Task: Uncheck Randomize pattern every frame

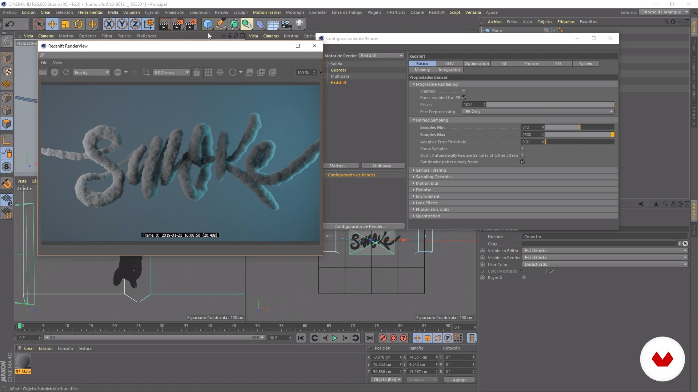Action: (x=522, y=162)
